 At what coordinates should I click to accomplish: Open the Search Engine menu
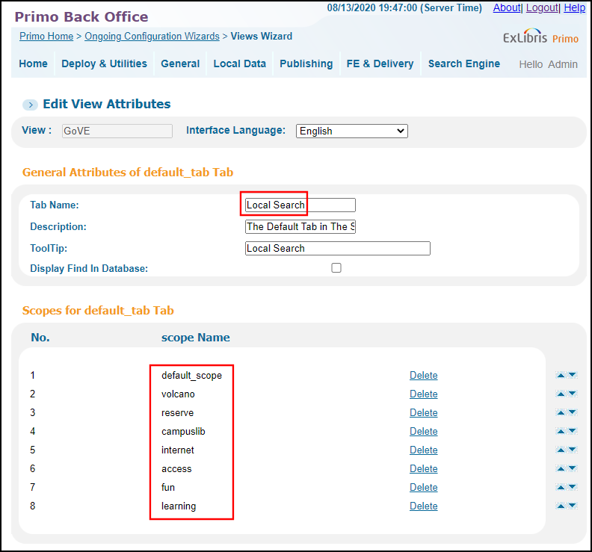[x=463, y=63]
